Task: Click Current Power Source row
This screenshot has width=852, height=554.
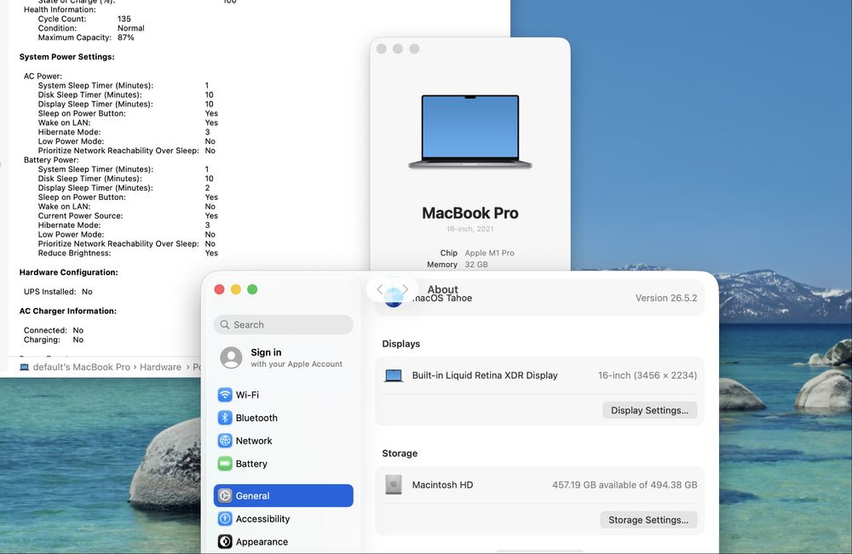Action: (128, 215)
